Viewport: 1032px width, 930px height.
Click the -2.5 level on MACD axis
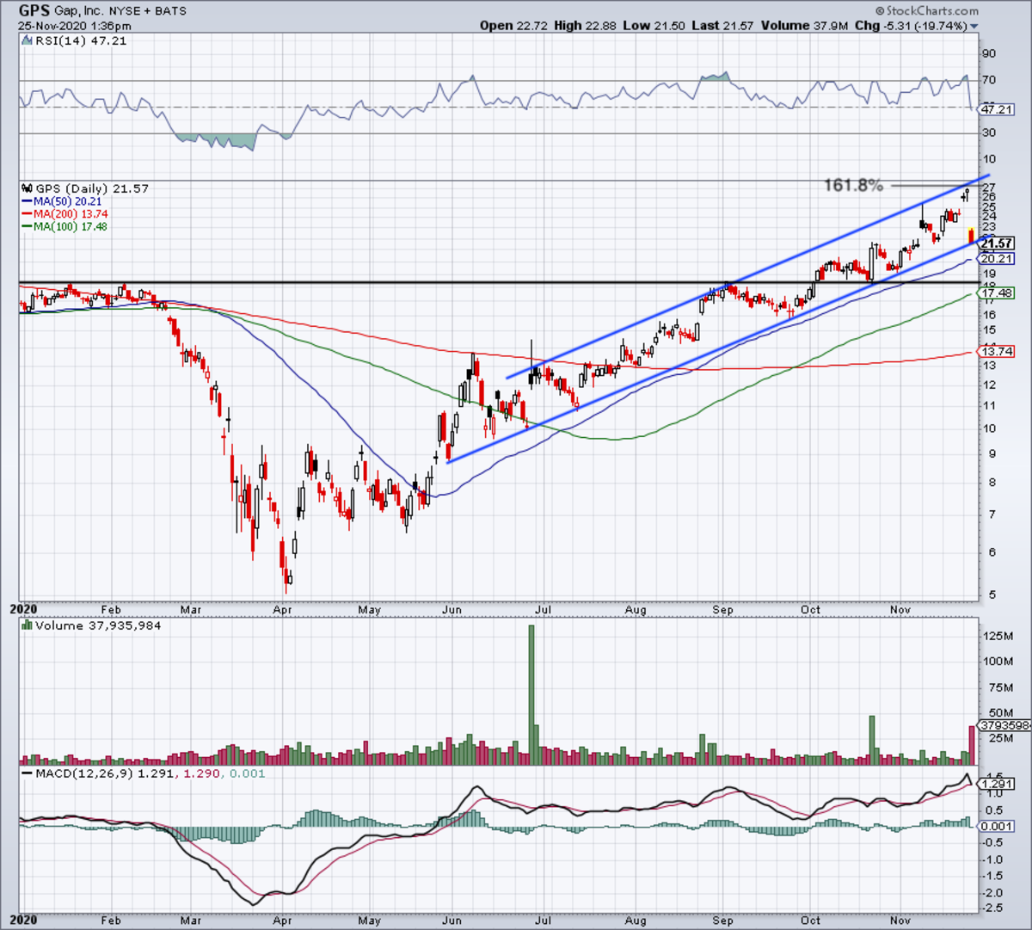click(993, 908)
